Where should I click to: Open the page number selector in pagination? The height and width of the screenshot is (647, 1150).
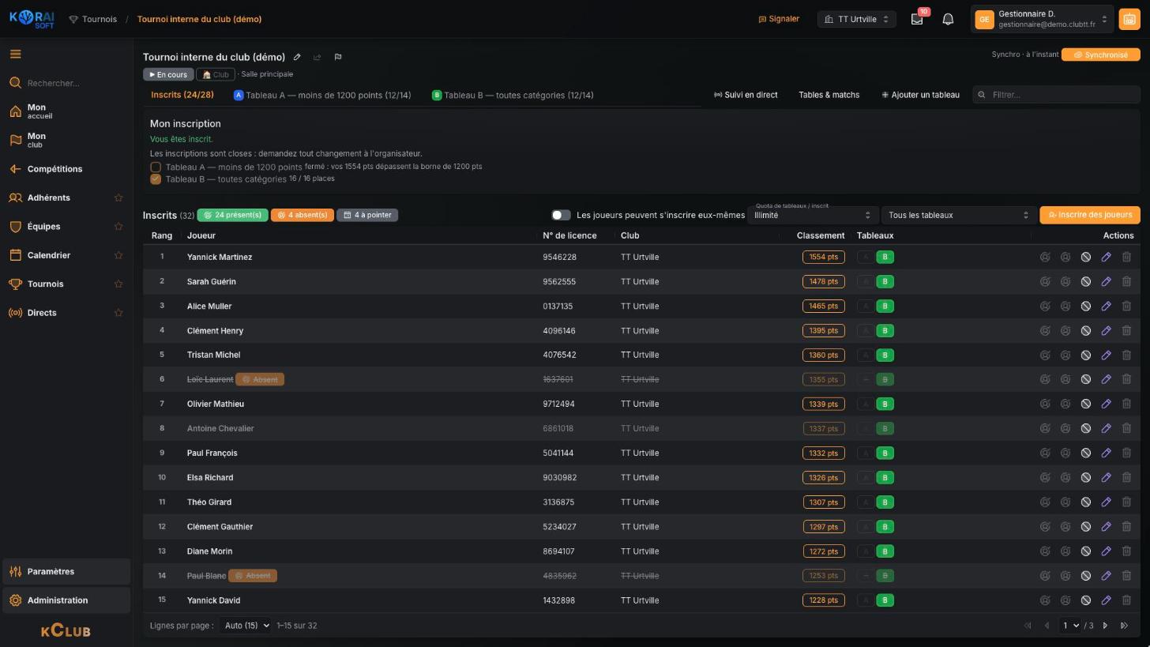1069,626
